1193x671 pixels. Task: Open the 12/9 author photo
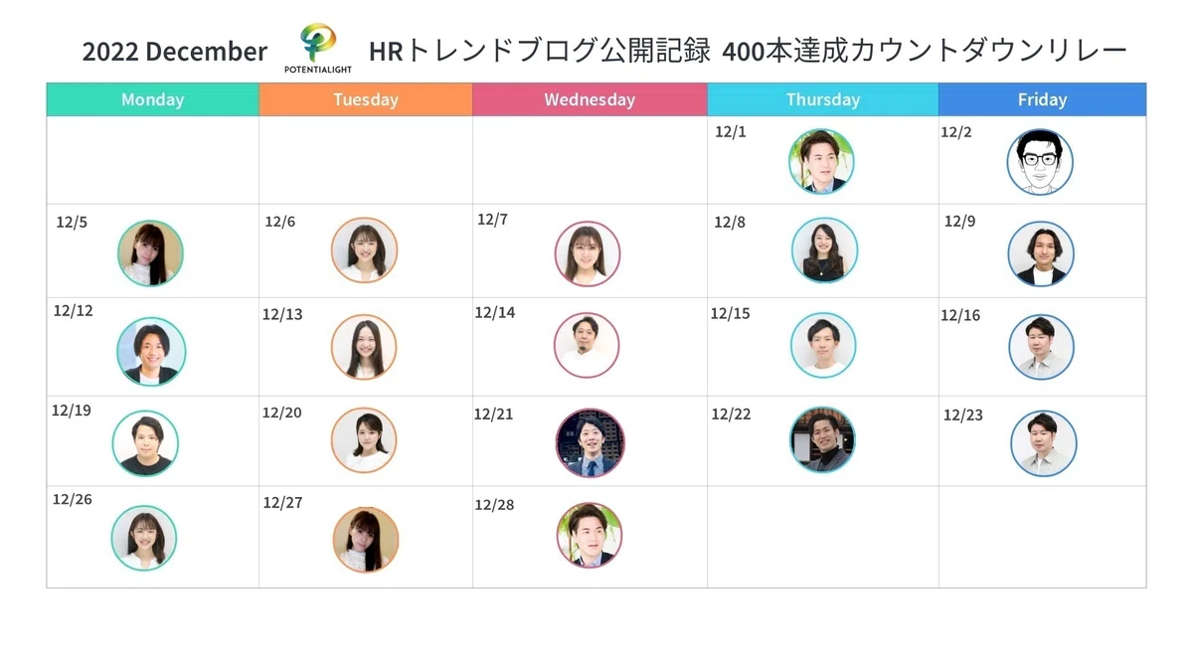point(1041,253)
